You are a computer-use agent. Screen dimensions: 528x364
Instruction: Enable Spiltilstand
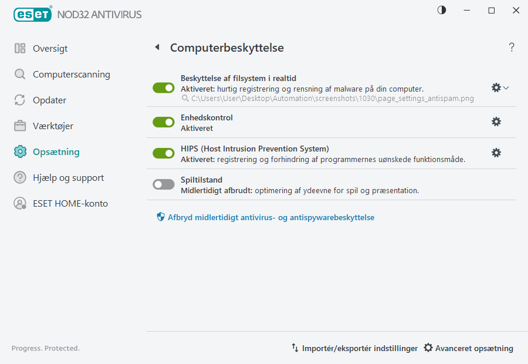[163, 184]
